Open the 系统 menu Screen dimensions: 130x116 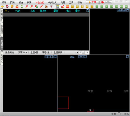click(x=4, y=2)
